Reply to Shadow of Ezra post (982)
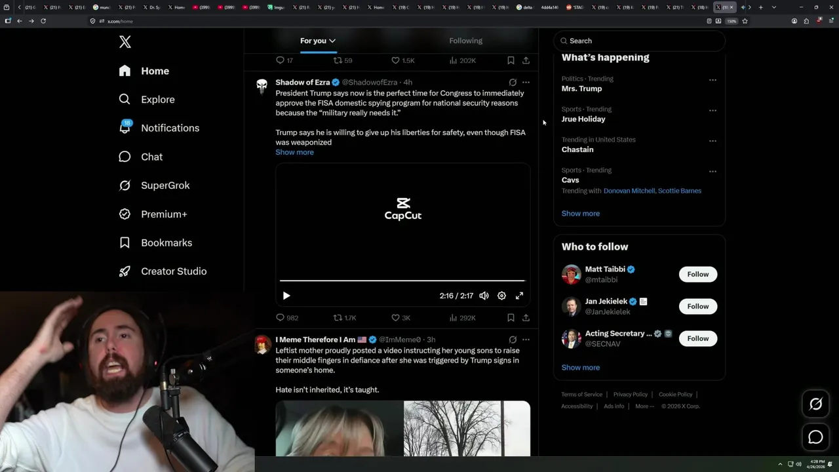839x472 pixels. [x=287, y=318]
